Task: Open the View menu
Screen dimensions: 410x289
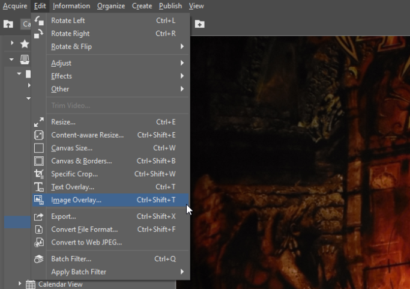Action: pos(196,6)
